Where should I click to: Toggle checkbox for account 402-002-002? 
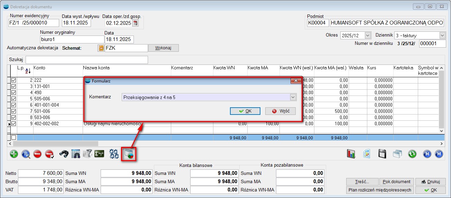pos(14,123)
